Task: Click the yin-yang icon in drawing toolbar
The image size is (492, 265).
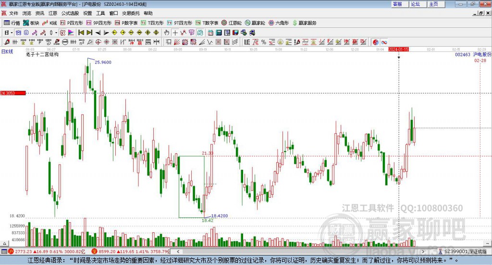Action: pos(375,42)
